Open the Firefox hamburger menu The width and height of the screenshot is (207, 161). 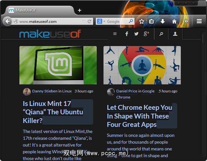coord(199,21)
